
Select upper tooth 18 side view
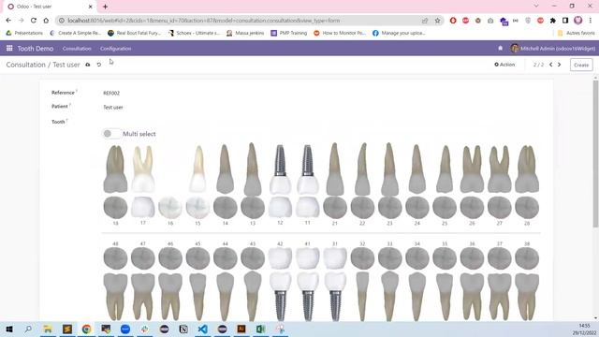[115, 169]
